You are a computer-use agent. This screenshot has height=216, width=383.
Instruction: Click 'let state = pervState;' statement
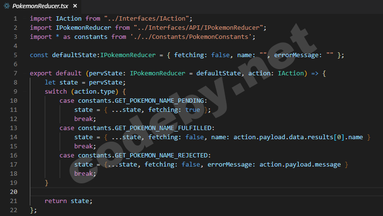tap(85, 83)
